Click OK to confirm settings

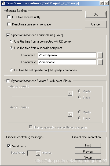tap(96, 14)
